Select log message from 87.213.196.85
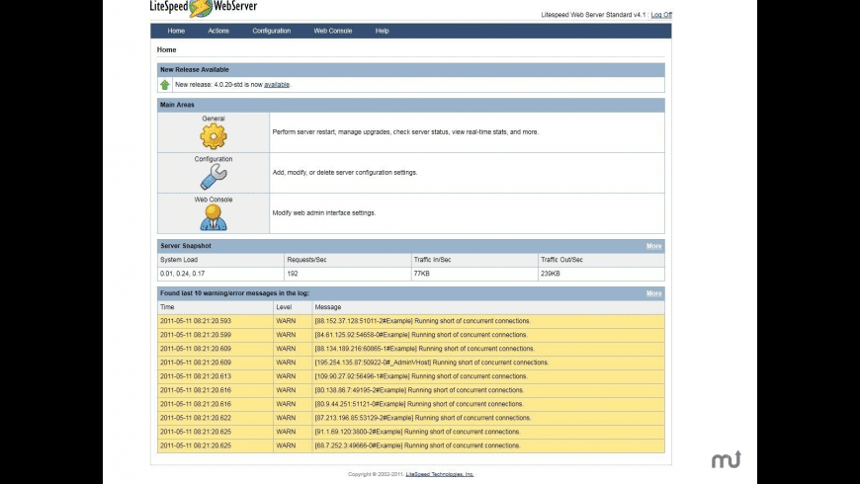The image size is (860, 484). (423, 418)
